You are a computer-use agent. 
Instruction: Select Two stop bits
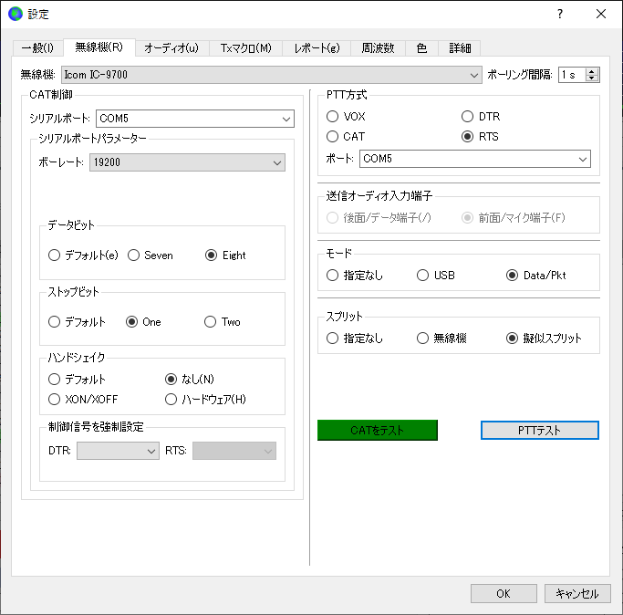222,321
